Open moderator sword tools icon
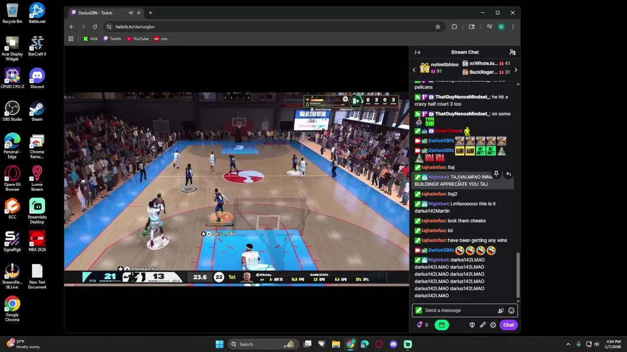The height and width of the screenshot is (352, 627). click(x=482, y=325)
